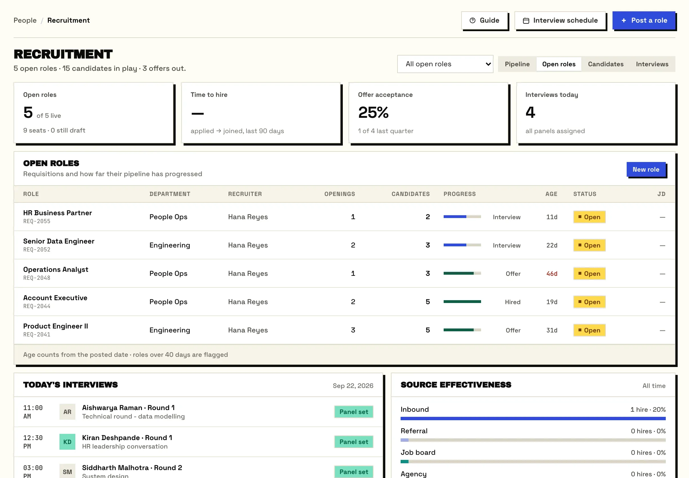Image resolution: width=689 pixels, height=478 pixels.
Task: Click Panel set badge for Aishwarya Raman
Action: [354, 412]
